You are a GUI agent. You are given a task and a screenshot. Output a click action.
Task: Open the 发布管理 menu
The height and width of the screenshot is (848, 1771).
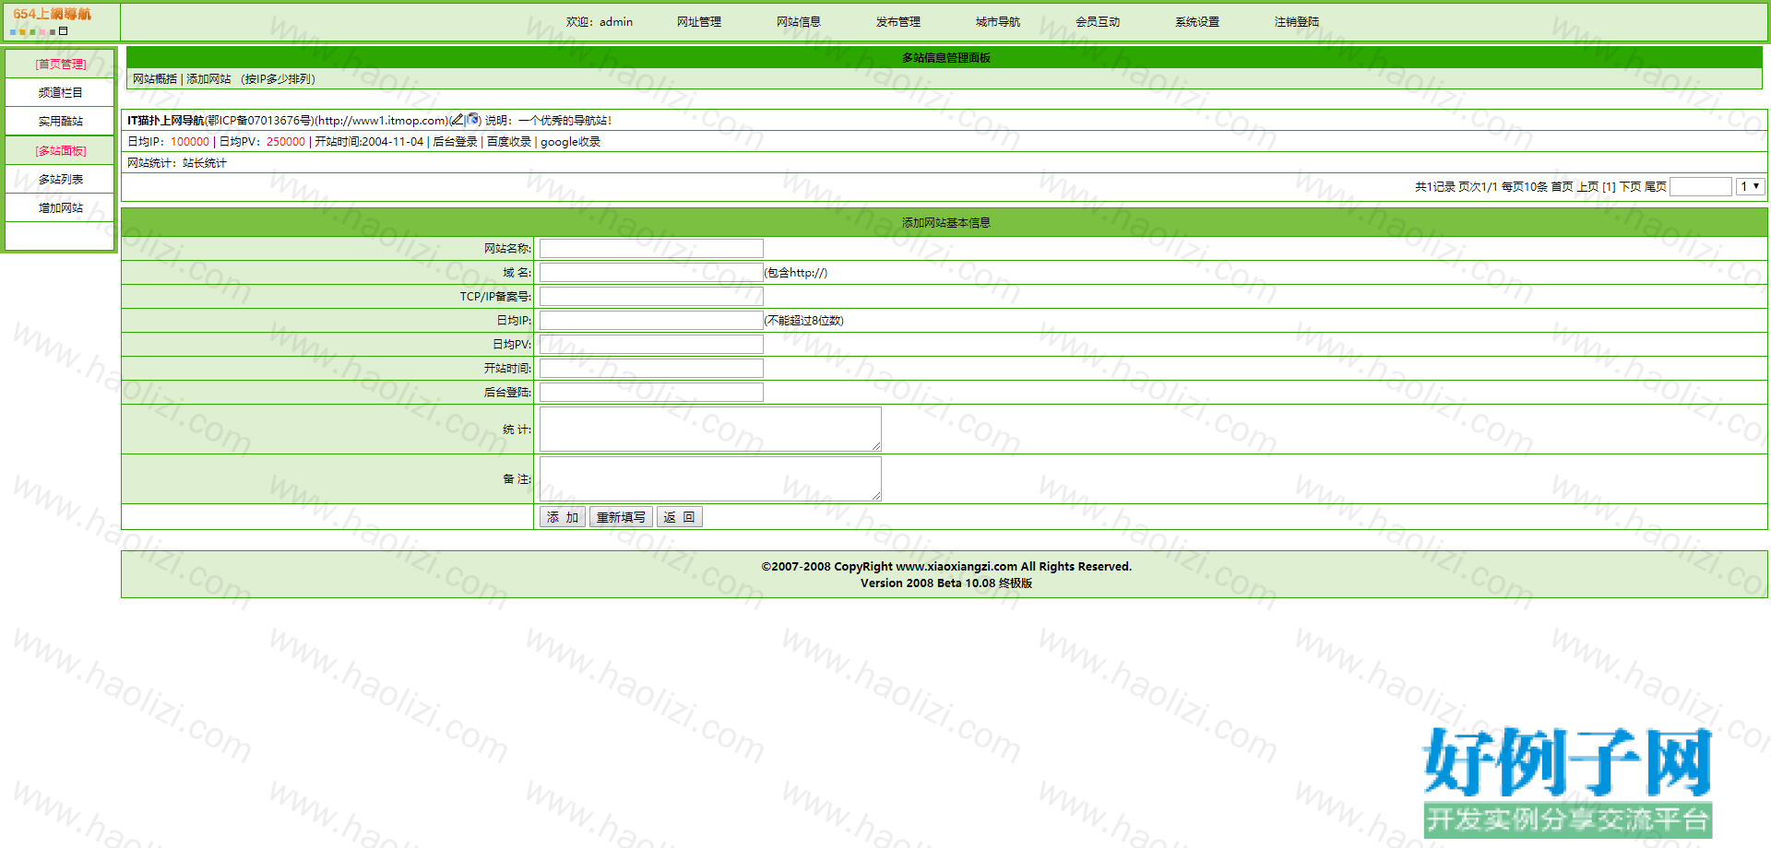pos(898,22)
